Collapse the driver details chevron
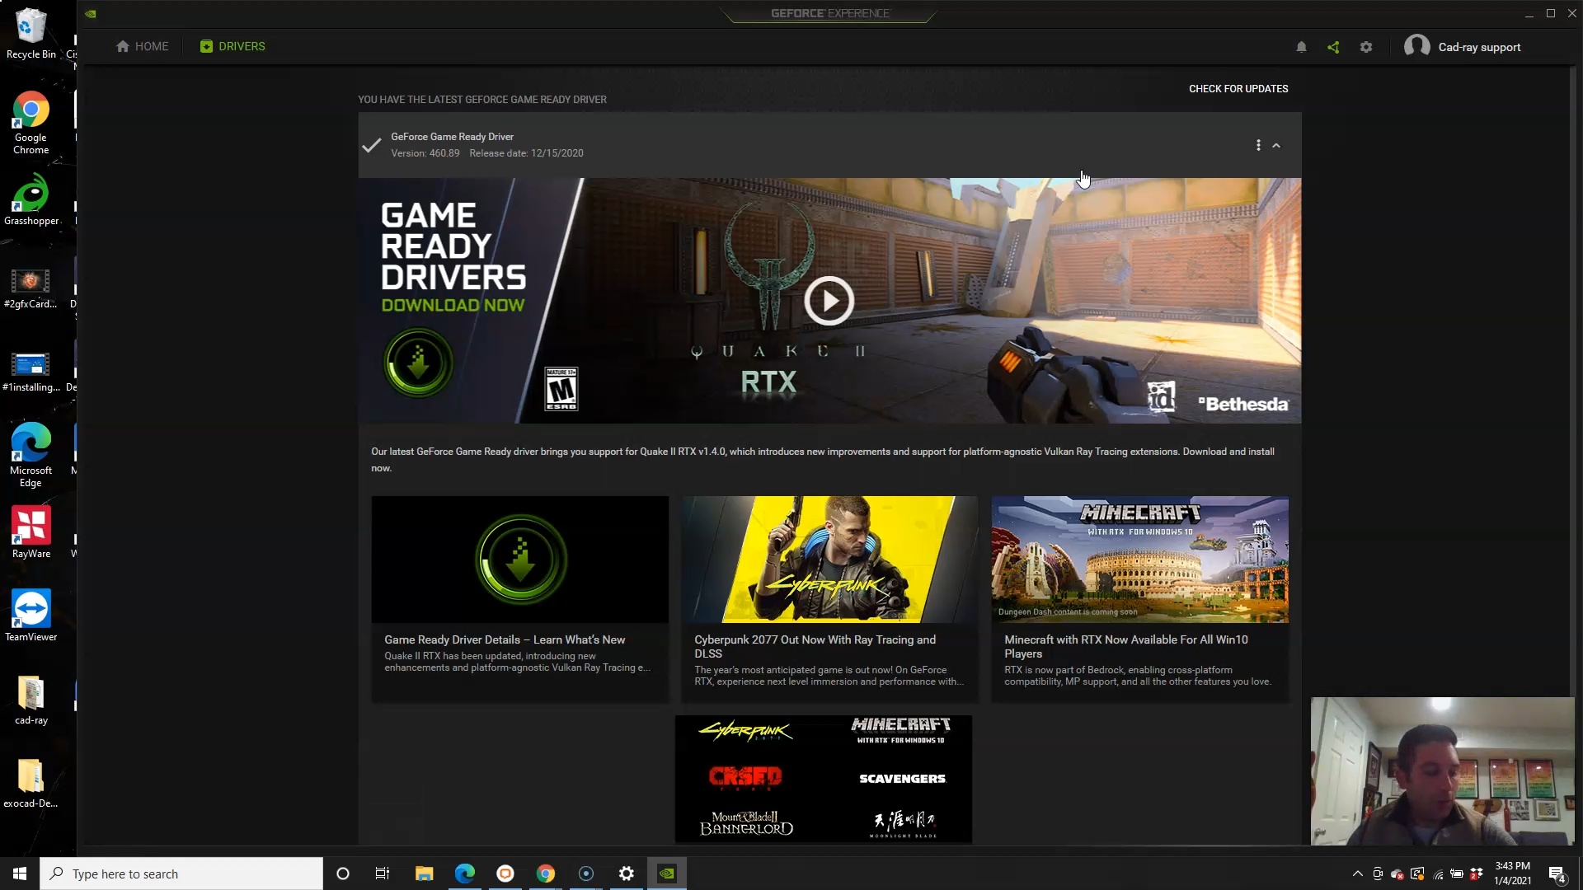This screenshot has height=890, width=1583. [x=1276, y=145]
